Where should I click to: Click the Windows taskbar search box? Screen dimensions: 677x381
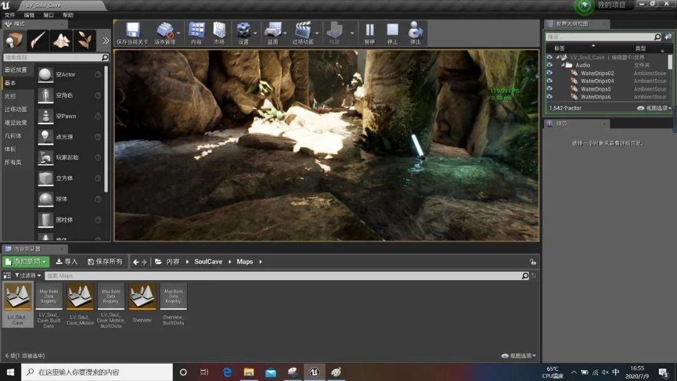pyautogui.click(x=97, y=372)
